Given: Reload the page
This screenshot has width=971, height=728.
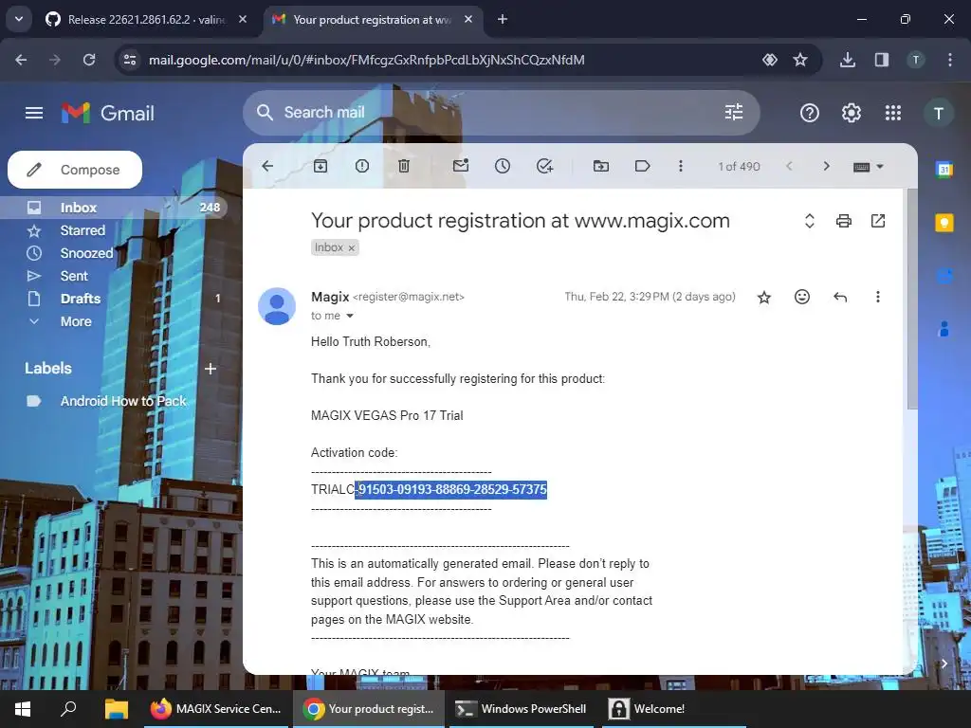Looking at the screenshot, I should coord(89,60).
